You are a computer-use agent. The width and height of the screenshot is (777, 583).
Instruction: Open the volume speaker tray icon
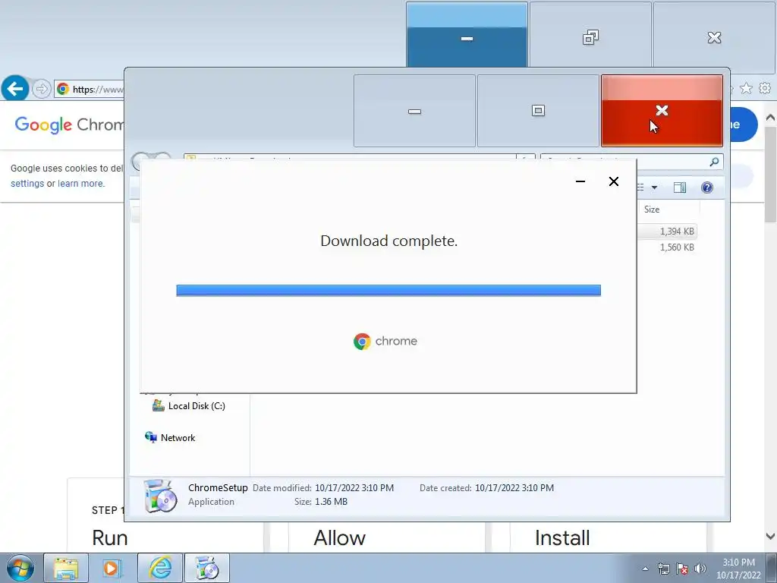click(700, 569)
